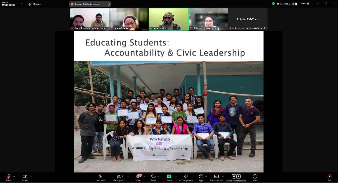The image size is (338, 183).
Task: Expand the audio options chevron
Action: click(x=14, y=176)
